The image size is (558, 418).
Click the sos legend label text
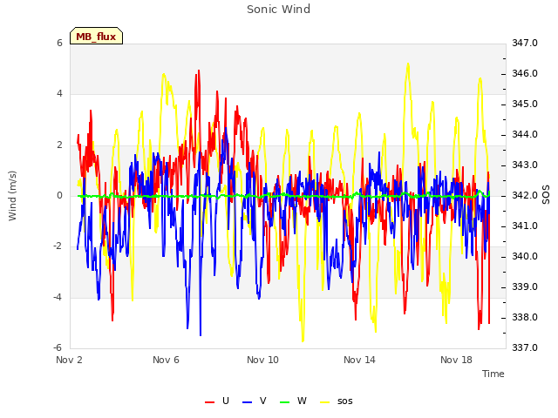click(345, 401)
